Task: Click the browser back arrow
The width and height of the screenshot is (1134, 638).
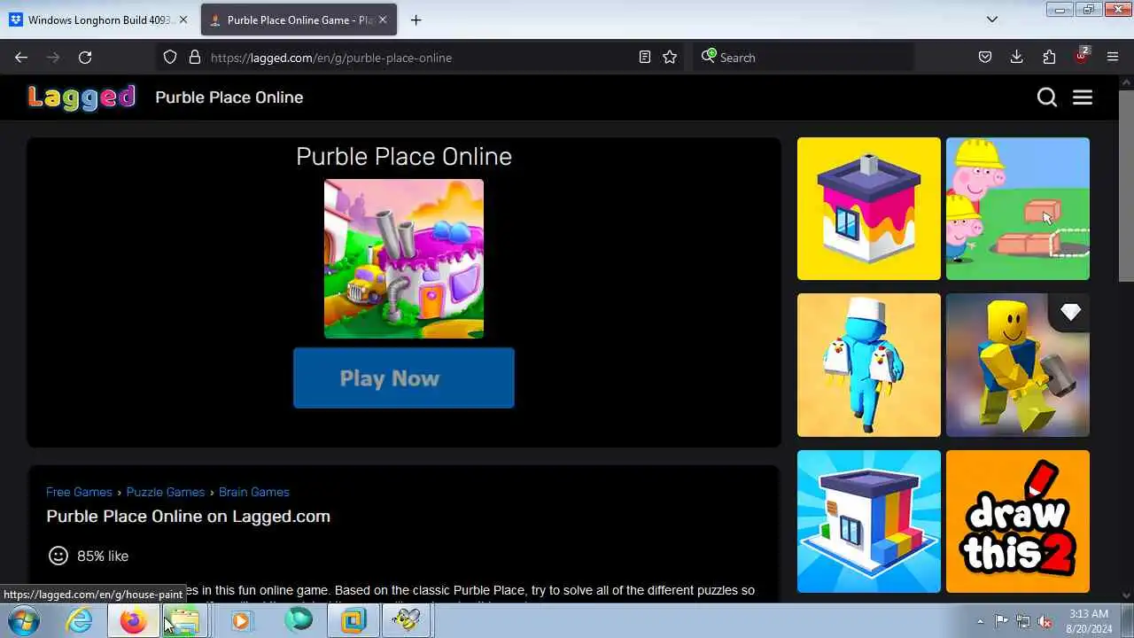Action: 21,58
